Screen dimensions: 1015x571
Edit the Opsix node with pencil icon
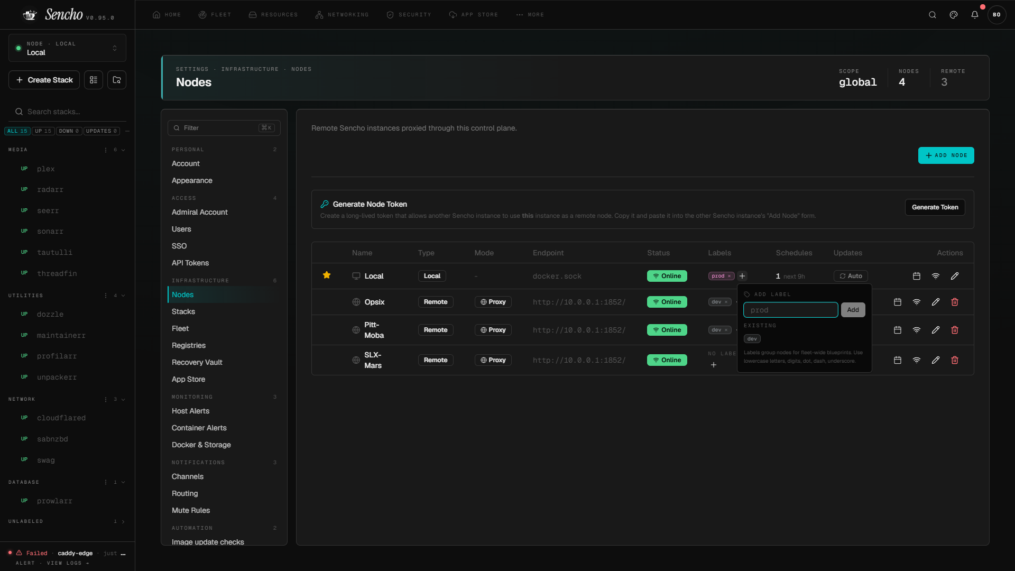pos(936,302)
